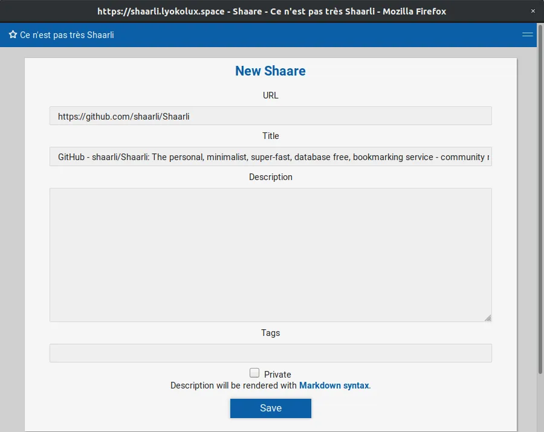This screenshot has height=432, width=544.
Task: Click the Private label next to the checkbox
Action: point(277,374)
